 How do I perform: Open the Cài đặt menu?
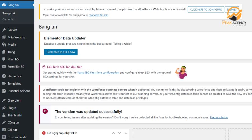17,130
